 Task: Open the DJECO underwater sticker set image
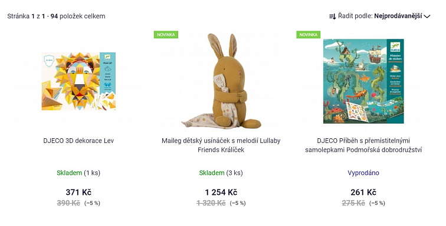coord(363,81)
